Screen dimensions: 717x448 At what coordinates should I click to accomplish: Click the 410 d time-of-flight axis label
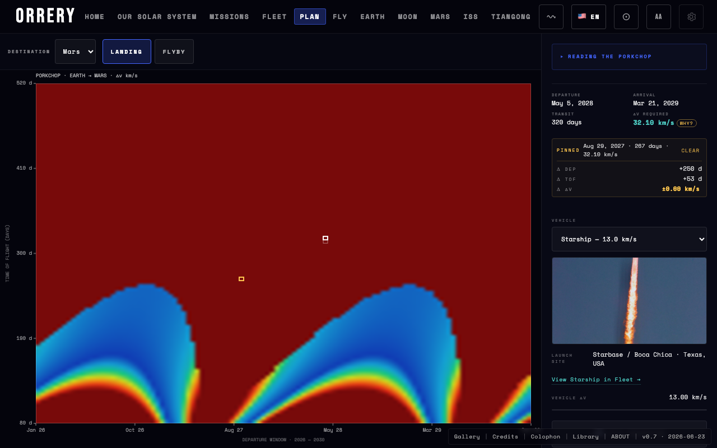pyautogui.click(x=24, y=168)
